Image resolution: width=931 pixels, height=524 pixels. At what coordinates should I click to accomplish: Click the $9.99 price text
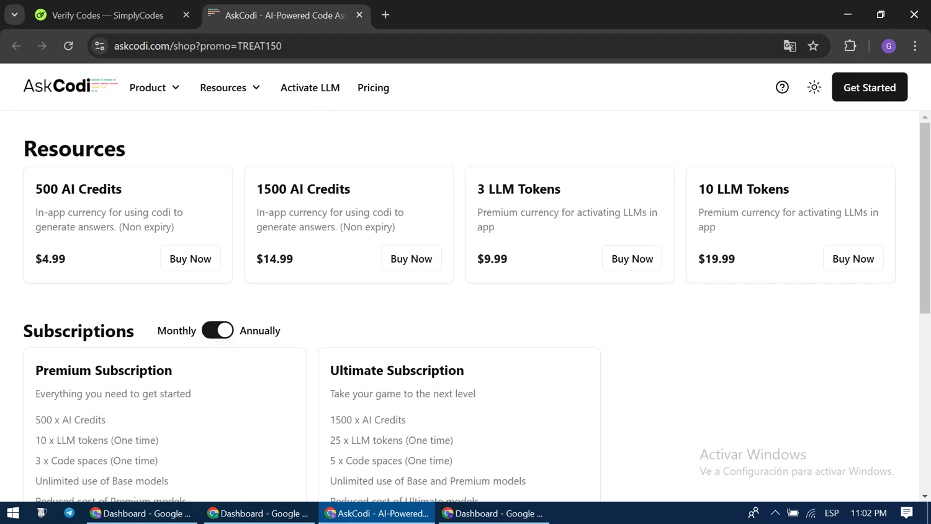coord(492,259)
